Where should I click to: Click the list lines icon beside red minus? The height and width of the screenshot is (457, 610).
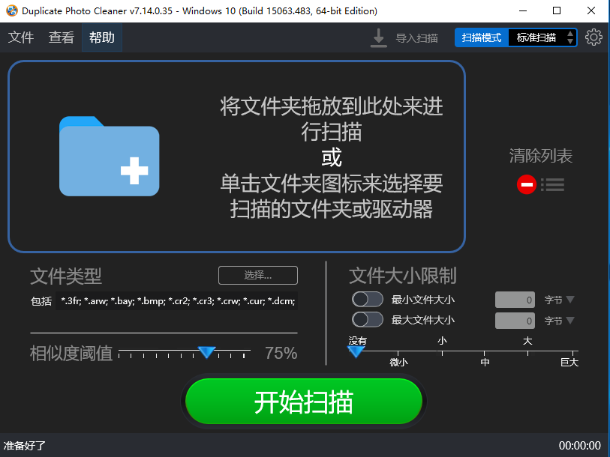tap(553, 184)
